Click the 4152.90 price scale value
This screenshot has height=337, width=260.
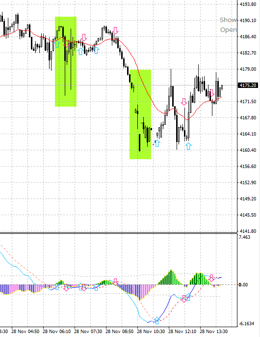[248, 182]
